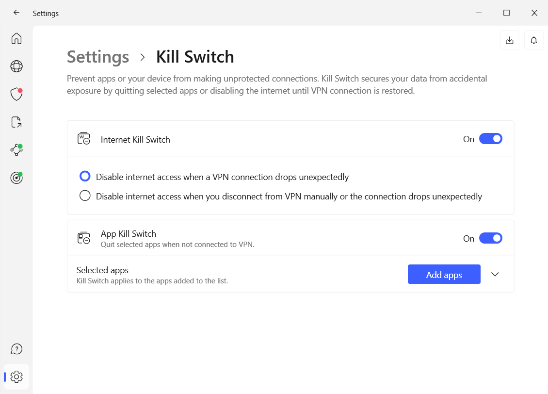
Task: Turn off the App Kill Switch
Action: coord(491,238)
